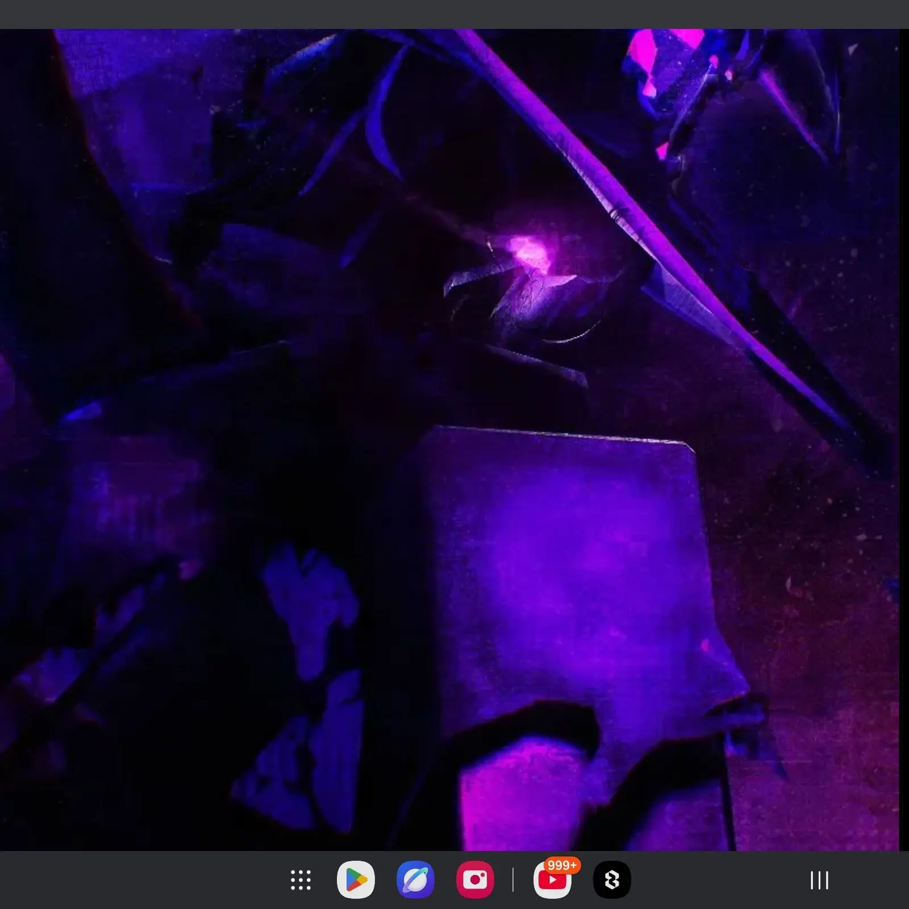
Task: Click the divider between pinned and recent apps
Action: (x=513, y=880)
